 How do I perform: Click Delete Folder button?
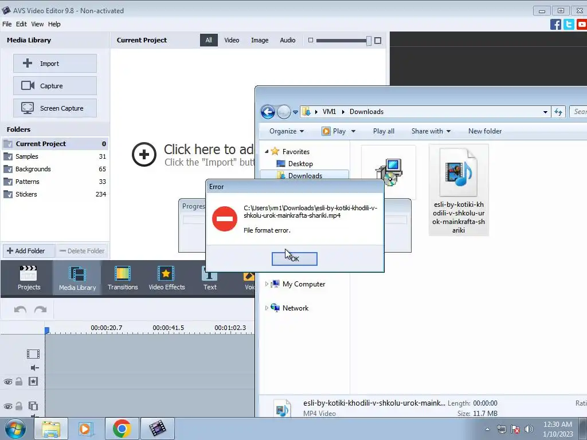82,251
